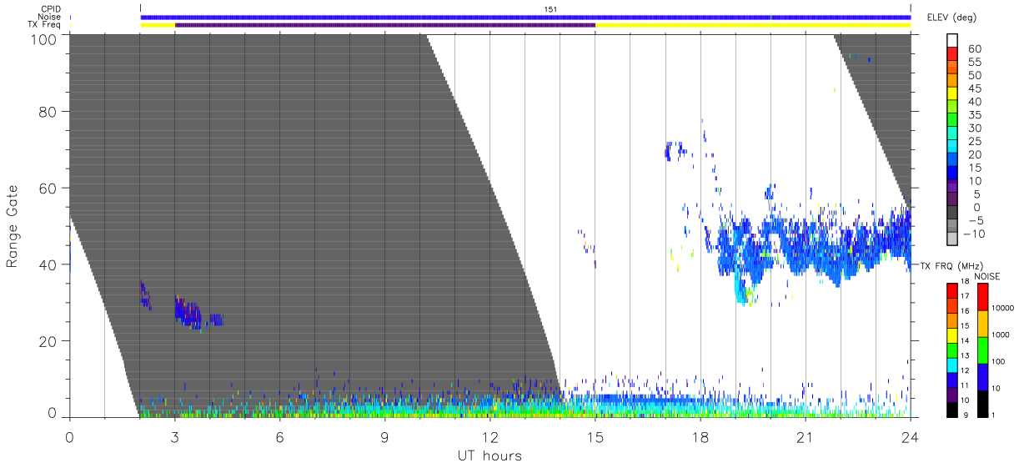This screenshot has width=1024, height=473.
Task: Click the 17 label on TX FRQ legend
Action: pos(965,297)
